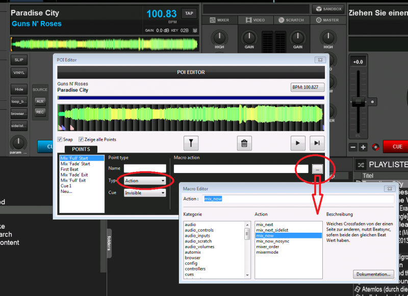Expand the gain/key options chevron

pos(194,31)
